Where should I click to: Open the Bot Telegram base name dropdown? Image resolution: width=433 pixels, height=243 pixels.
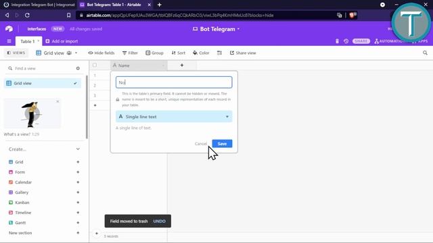(216, 29)
